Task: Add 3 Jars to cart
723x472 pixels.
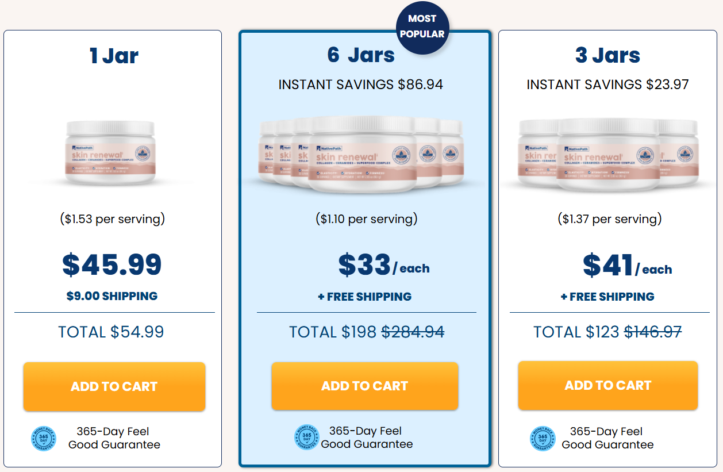Action: coord(608,385)
